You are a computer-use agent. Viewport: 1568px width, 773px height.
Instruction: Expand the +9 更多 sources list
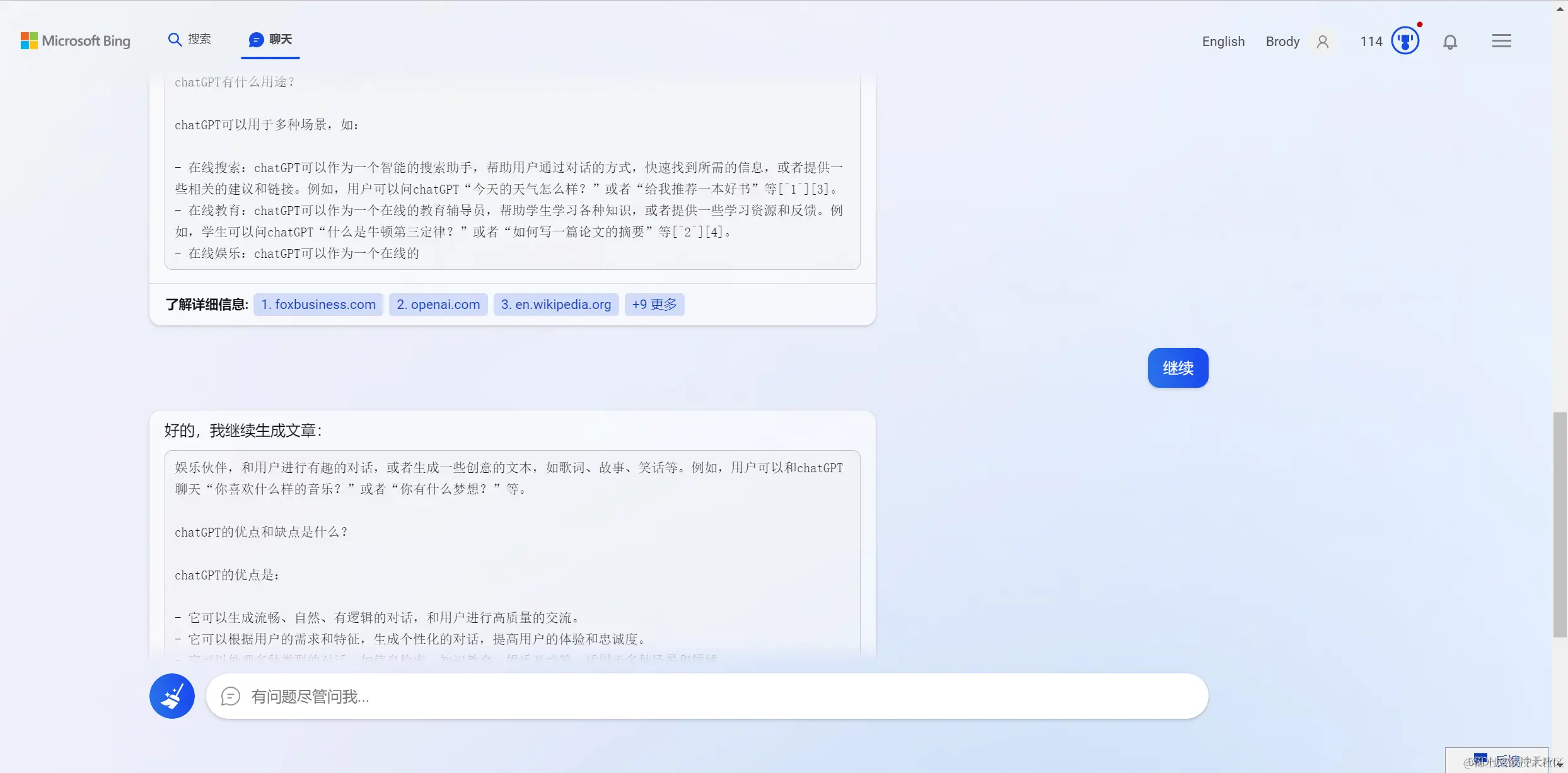[654, 304]
